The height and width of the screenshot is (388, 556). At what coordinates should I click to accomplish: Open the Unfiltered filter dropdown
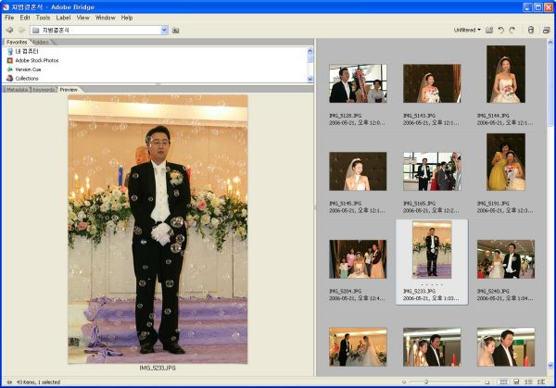tap(467, 30)
